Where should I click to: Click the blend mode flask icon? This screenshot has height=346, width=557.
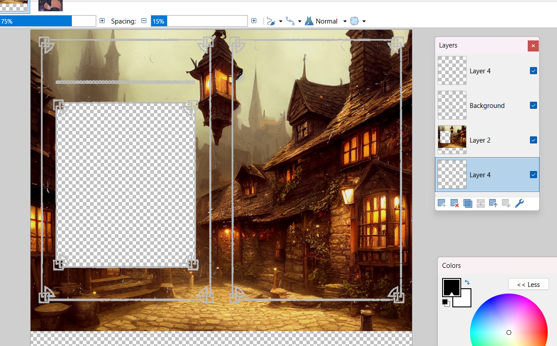pyautogui.click(x=309, y=21)
